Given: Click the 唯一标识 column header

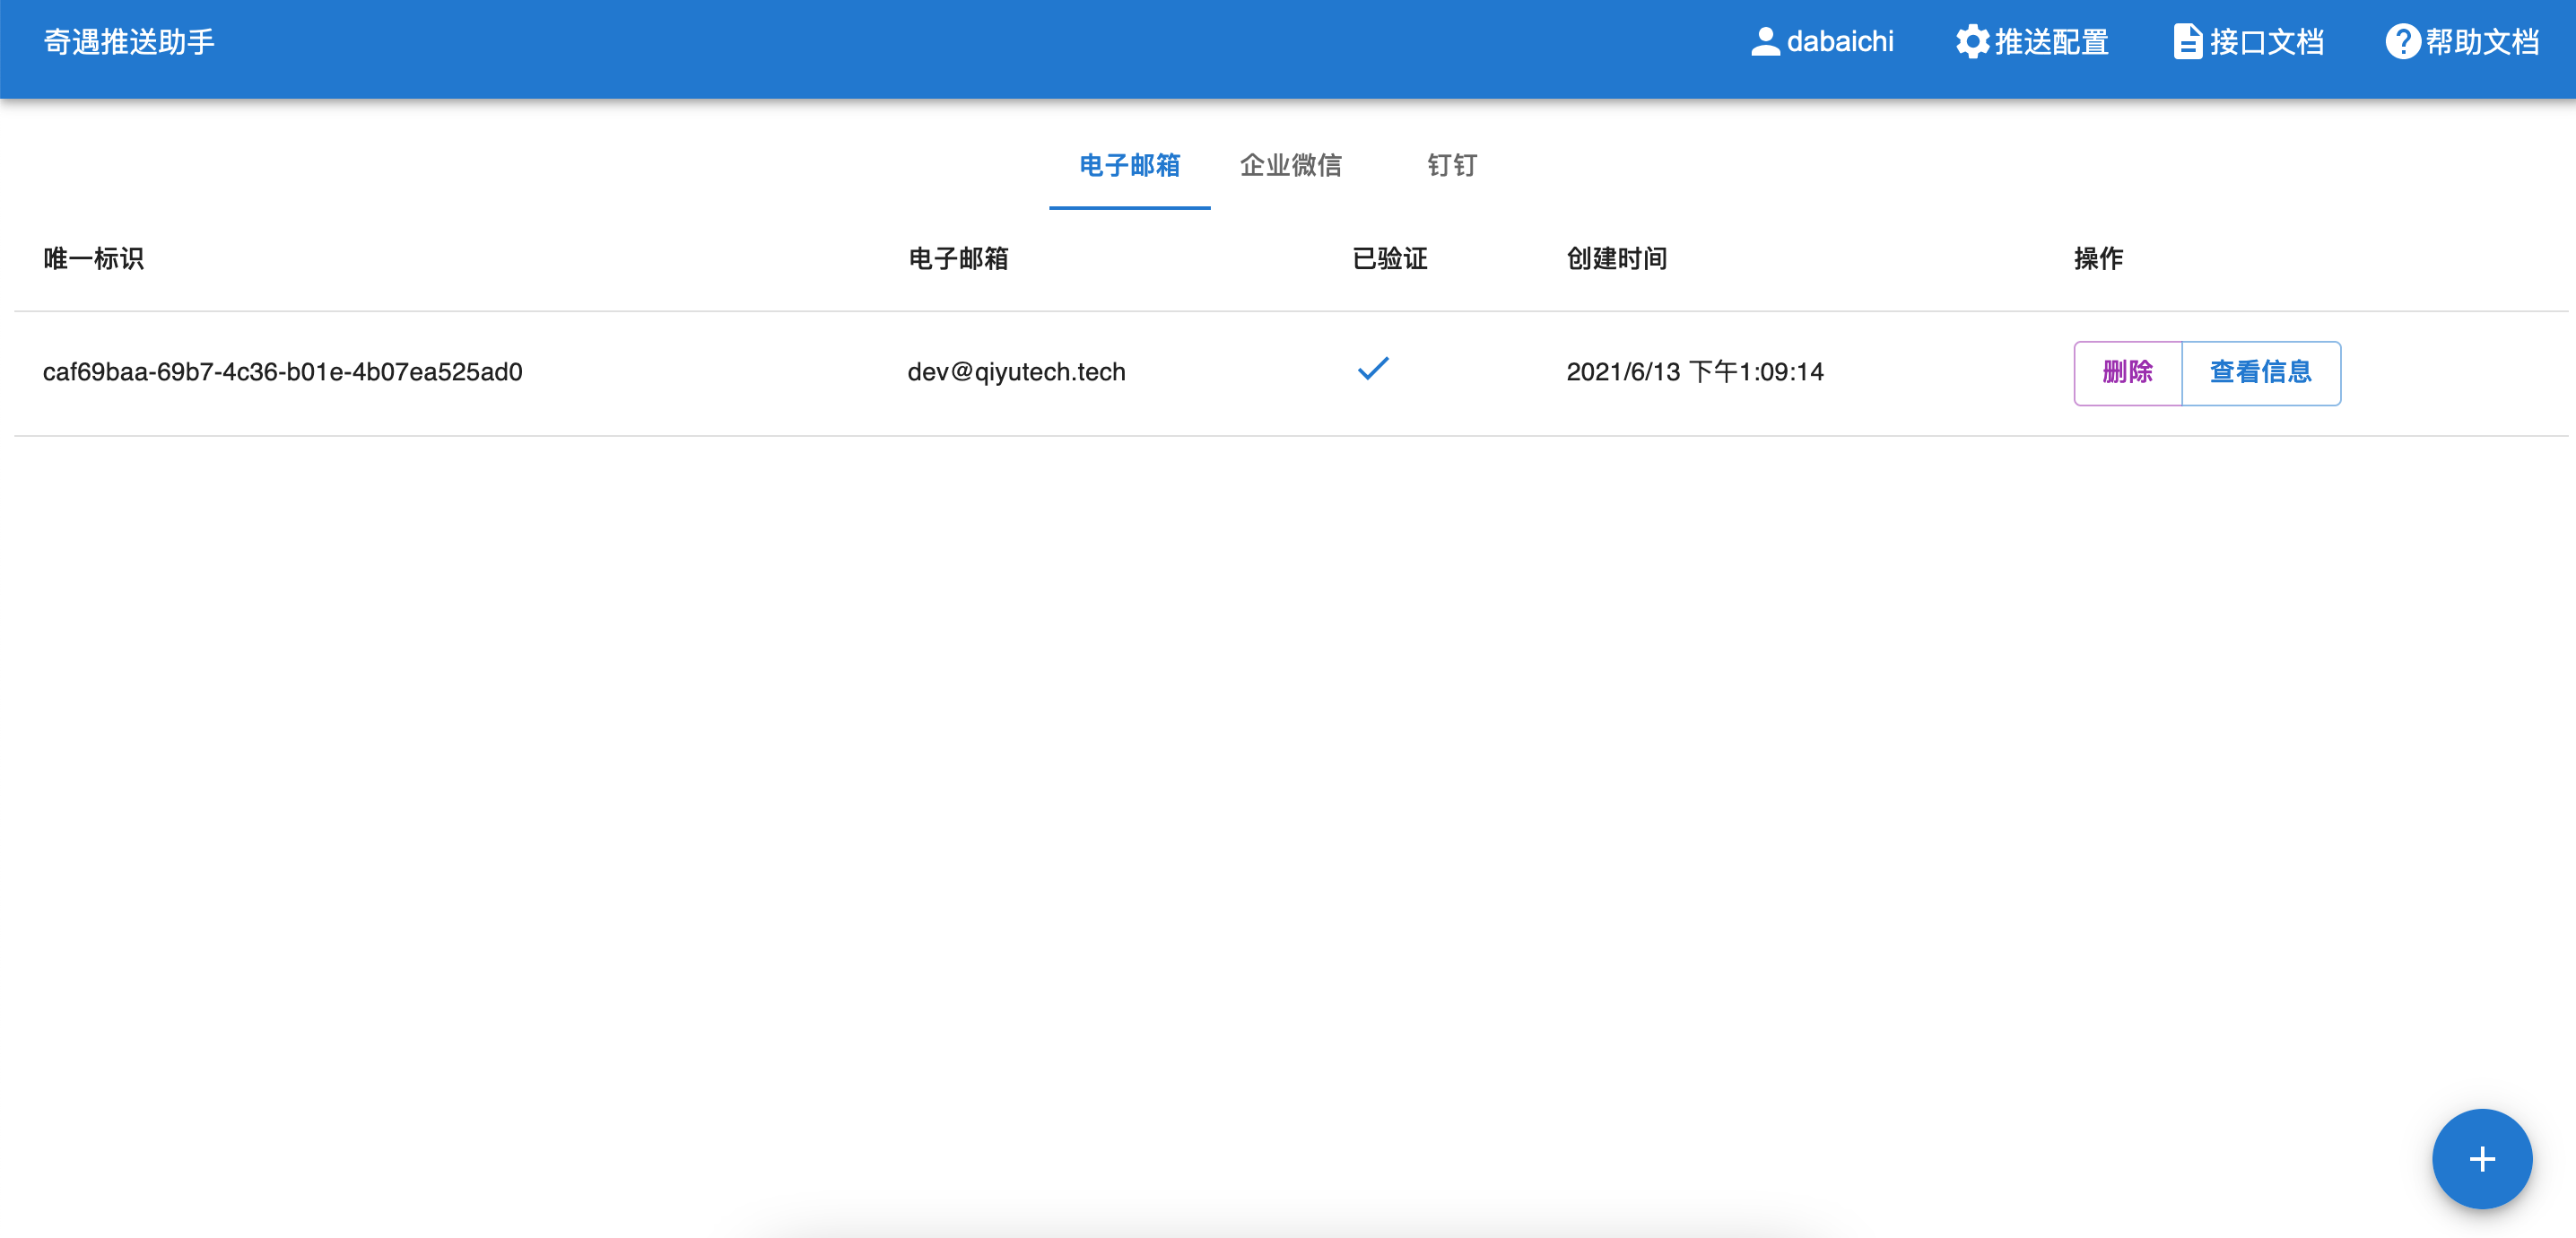Looking at the screenshot, I should 93,259.
